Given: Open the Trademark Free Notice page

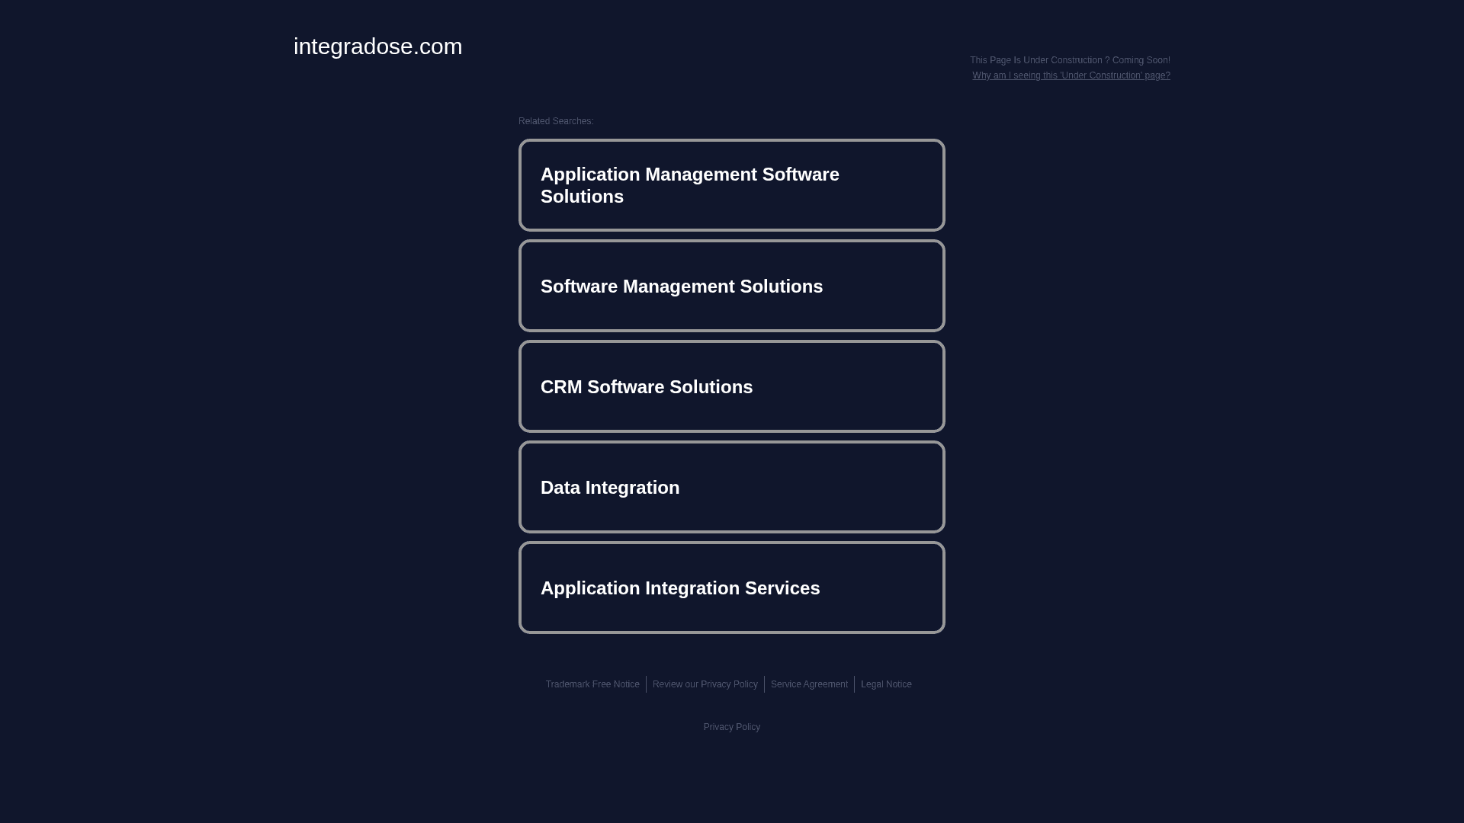Looking at the screenshot, I should click(x=592, y=684).
